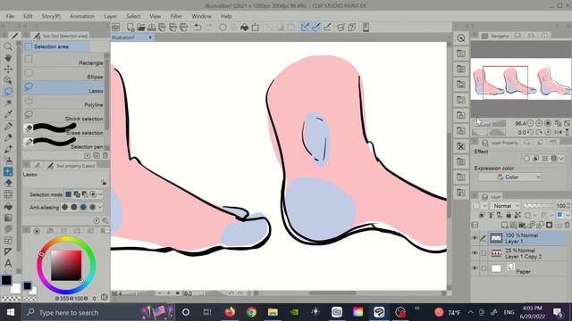
Task: Open the Effect options dropdown arrow
Action: [x=561, y=159]
